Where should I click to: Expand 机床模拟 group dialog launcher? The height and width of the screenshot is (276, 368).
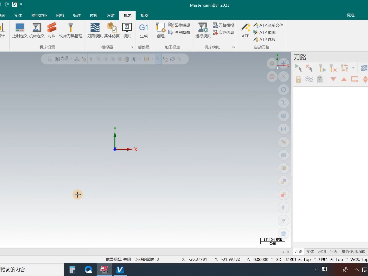[x=234, y=47]
